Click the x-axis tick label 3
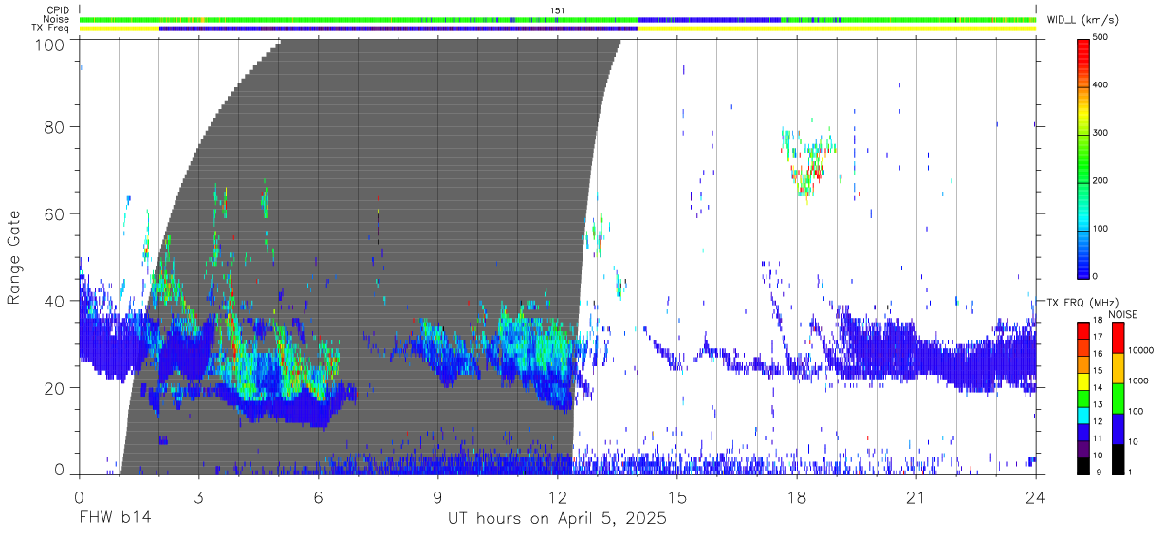Viewport: 1165px width, 538px height. pos(198,497)
